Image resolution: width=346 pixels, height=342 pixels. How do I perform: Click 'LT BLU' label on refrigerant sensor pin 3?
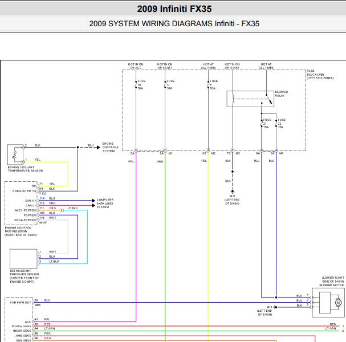(x=54, y=261)
